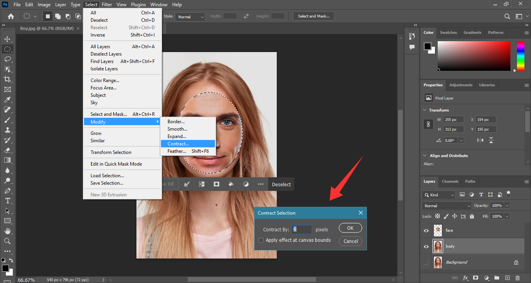
Task: Select the Zoom tool
Action: click(7, 241)
